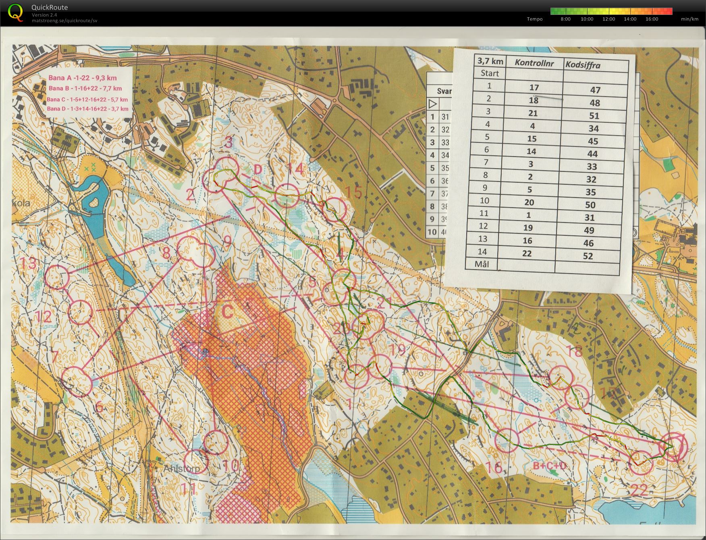This screenshot has width=706, height=540.
Task: Click code digit 34 in the table
Action: [x=594, y=128]
